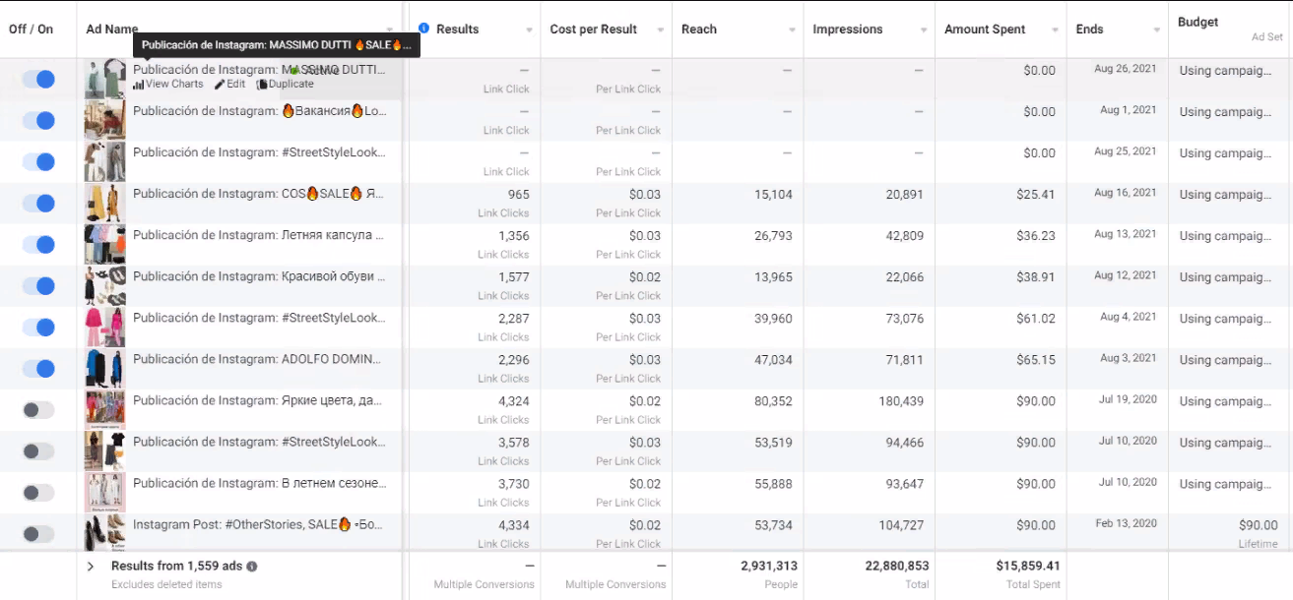Expand the Results from 1,559 ads row
This screenshot has width=1293, height=600.
pyautogui.click(x=91, y=567)
